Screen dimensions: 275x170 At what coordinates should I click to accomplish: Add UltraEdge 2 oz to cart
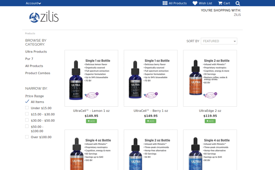(x=210, y=121)
